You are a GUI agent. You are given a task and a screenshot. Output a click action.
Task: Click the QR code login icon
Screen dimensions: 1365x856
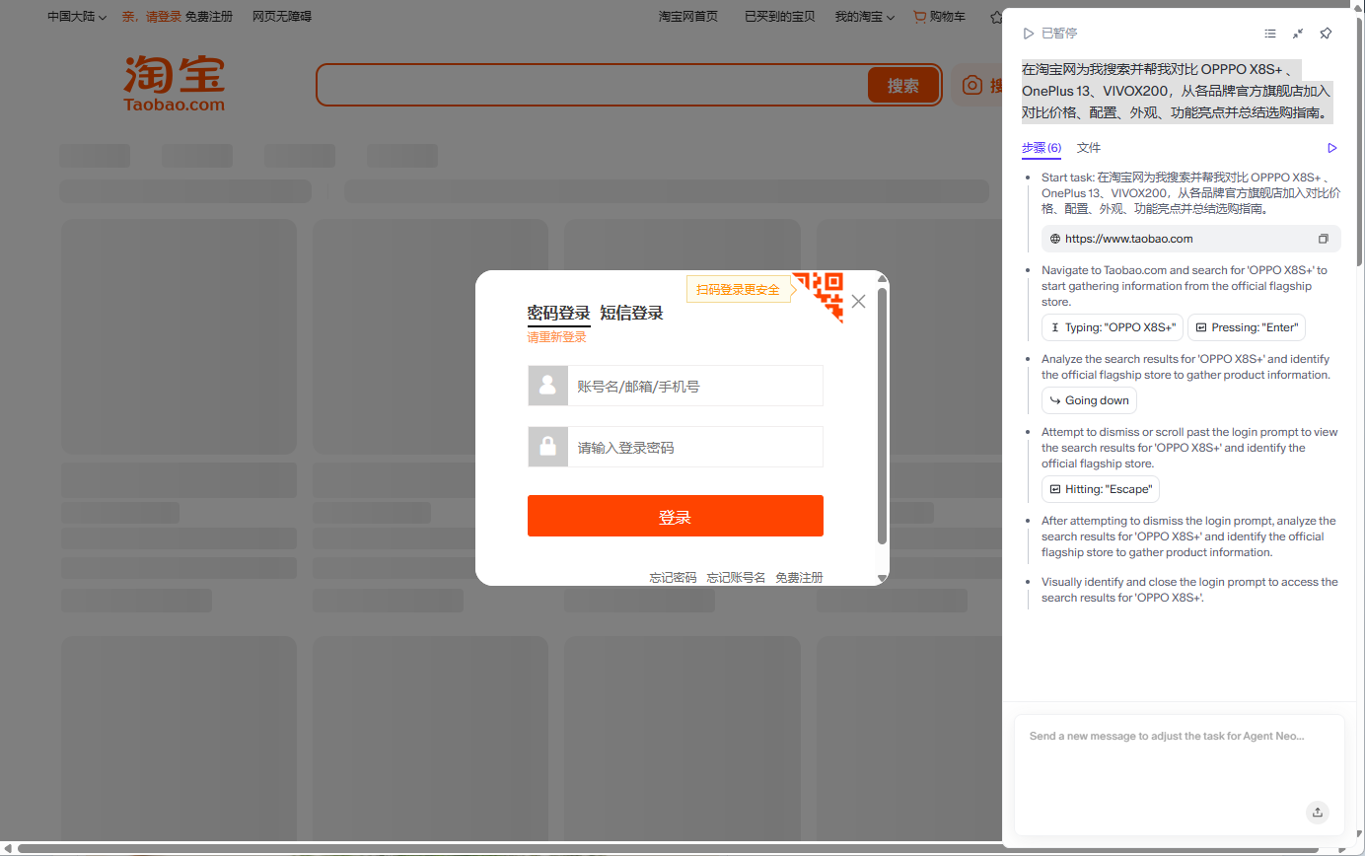click(821, 294)
